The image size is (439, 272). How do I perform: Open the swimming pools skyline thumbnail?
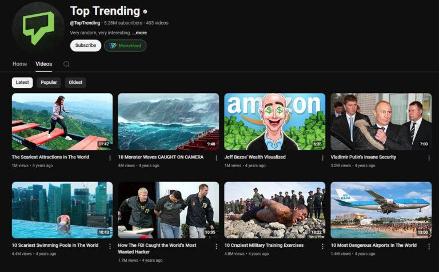click(x=62, y=210)
